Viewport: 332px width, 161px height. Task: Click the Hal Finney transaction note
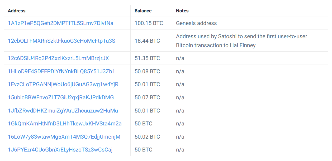tap(241, 41)
